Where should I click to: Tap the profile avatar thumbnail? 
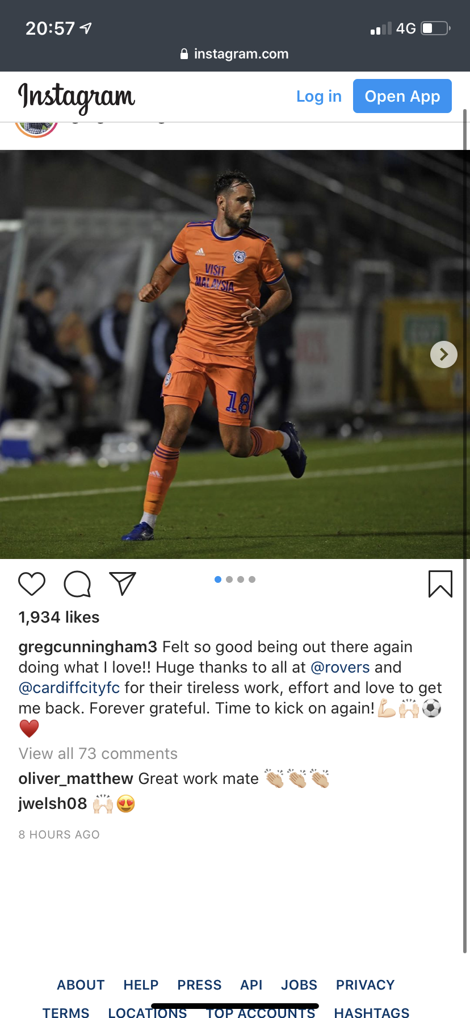coord(36,130)
